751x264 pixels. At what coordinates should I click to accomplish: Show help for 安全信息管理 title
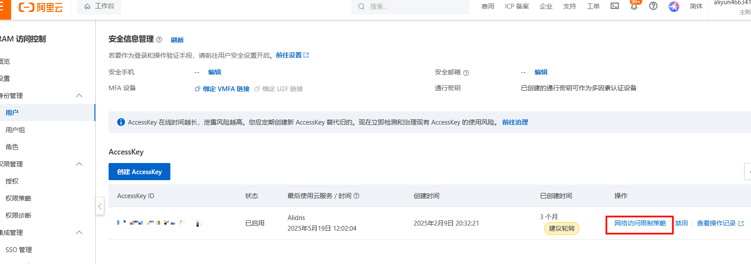point(159,40)
